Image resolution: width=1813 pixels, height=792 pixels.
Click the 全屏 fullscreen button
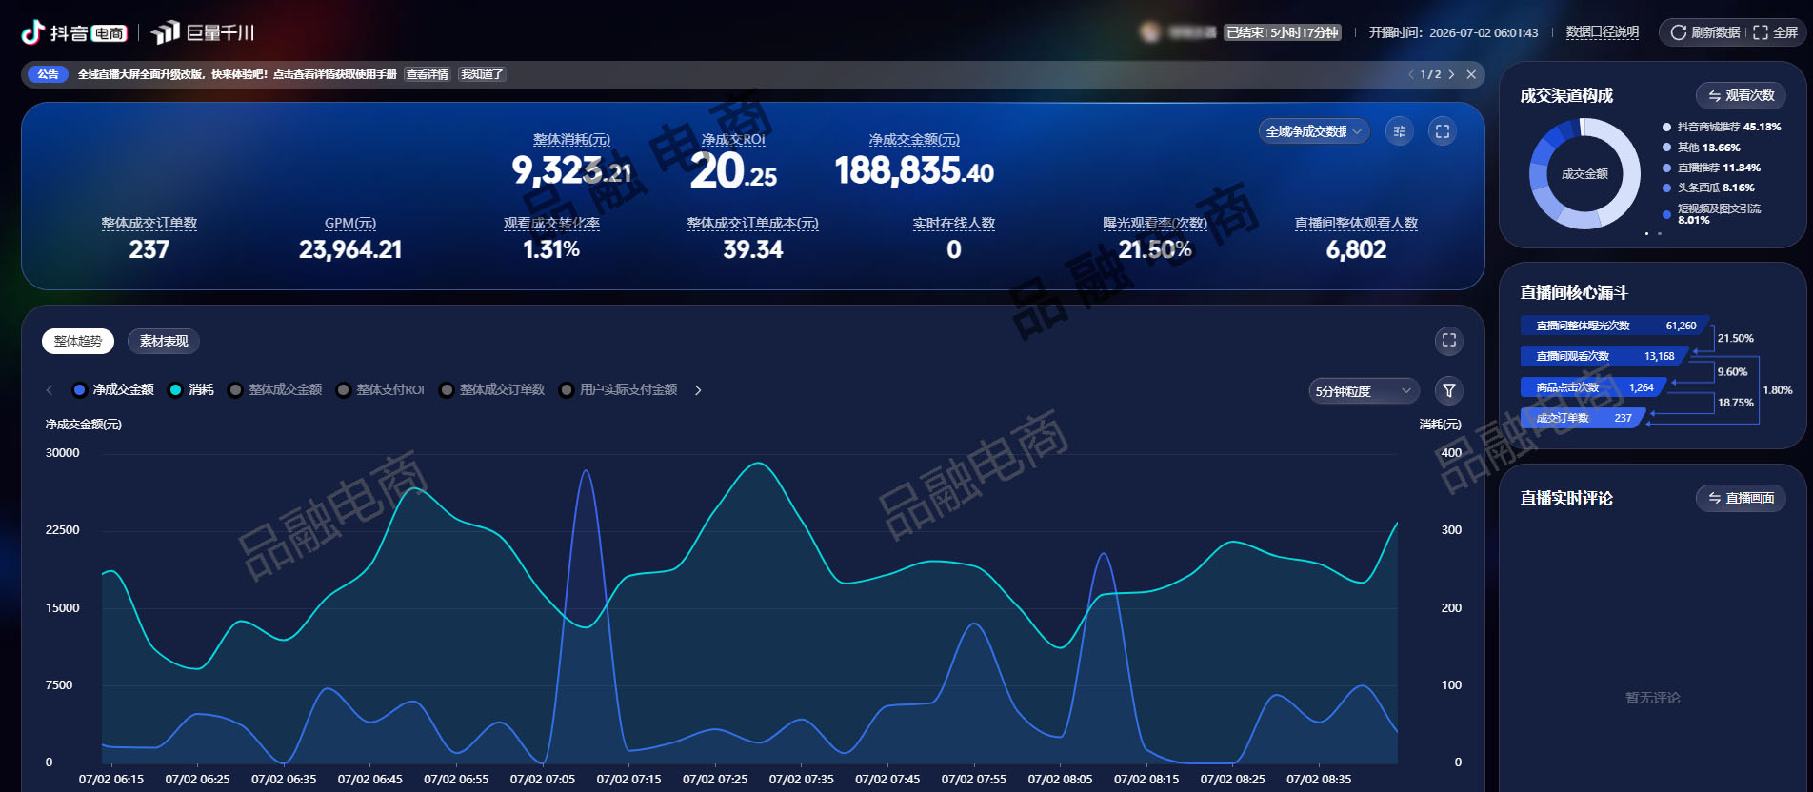[x=1776, y=32]
